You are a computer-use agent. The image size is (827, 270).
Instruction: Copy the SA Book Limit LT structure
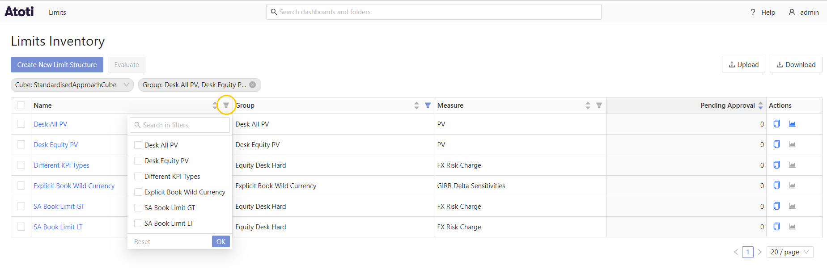pos(776,227)
